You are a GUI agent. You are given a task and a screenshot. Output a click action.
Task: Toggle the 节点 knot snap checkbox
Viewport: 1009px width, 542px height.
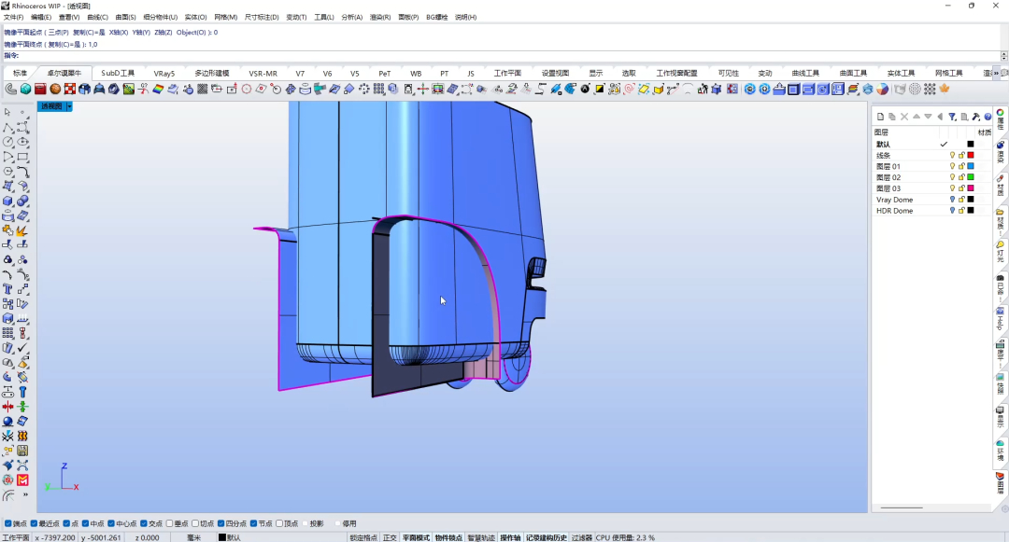click(x=253, y=523)
